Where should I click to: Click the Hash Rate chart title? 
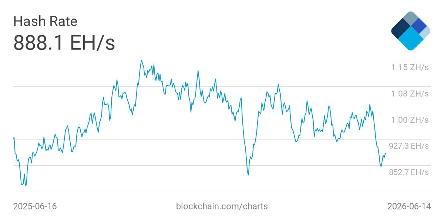[x=45, y=21]
